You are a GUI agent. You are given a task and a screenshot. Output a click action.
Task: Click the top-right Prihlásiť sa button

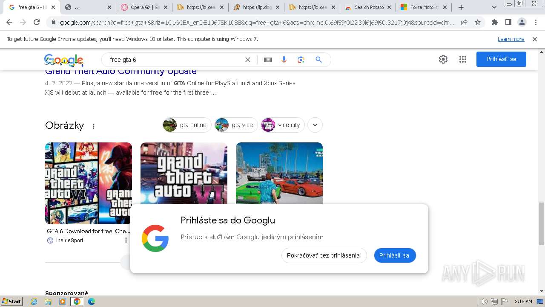point(501,59)
